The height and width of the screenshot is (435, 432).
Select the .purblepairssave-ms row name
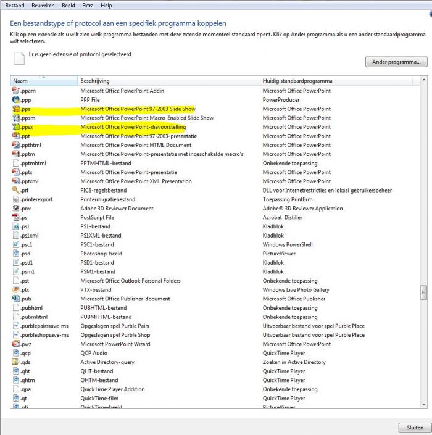(x=44, y=326)
